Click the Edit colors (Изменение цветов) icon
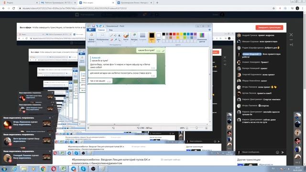Image resolution: width=306 pixels, height=172 pixels. (202, 37)
